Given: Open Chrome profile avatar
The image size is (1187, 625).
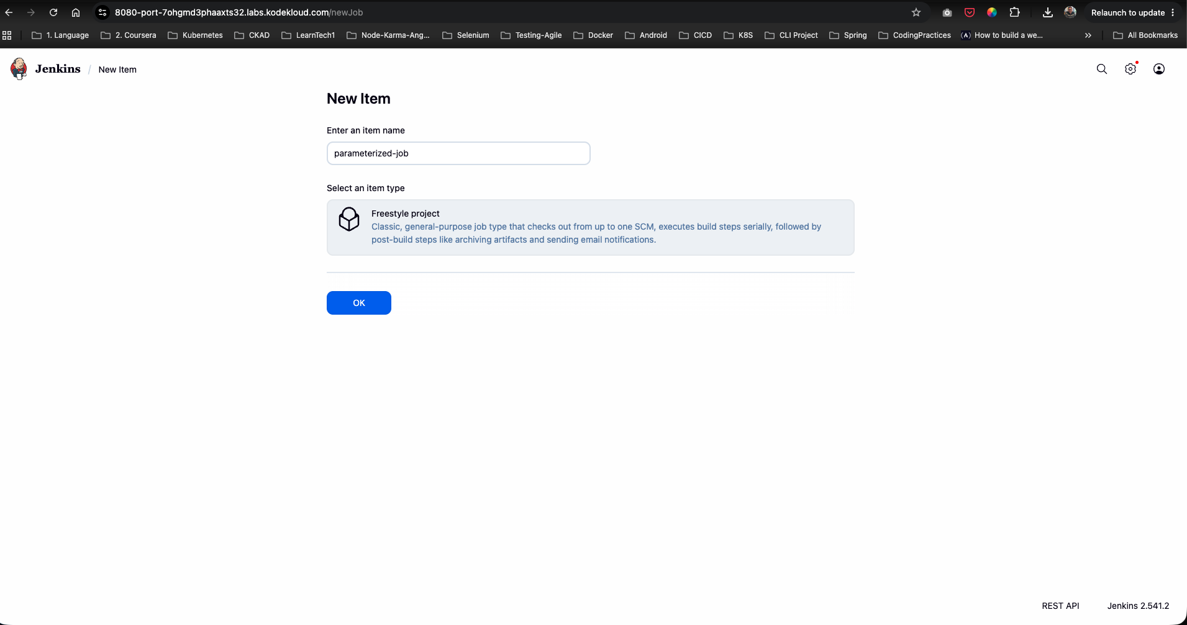Looking at the screenshot, I should pos(1070,12).
